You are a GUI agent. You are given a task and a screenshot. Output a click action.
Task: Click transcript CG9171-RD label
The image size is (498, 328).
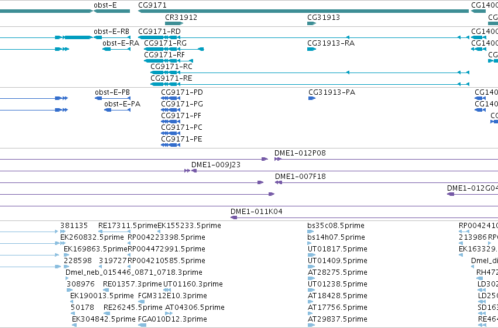[x=159, y=32]
